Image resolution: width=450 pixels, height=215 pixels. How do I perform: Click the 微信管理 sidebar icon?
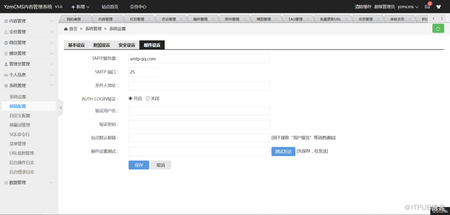tap(6, 43)
